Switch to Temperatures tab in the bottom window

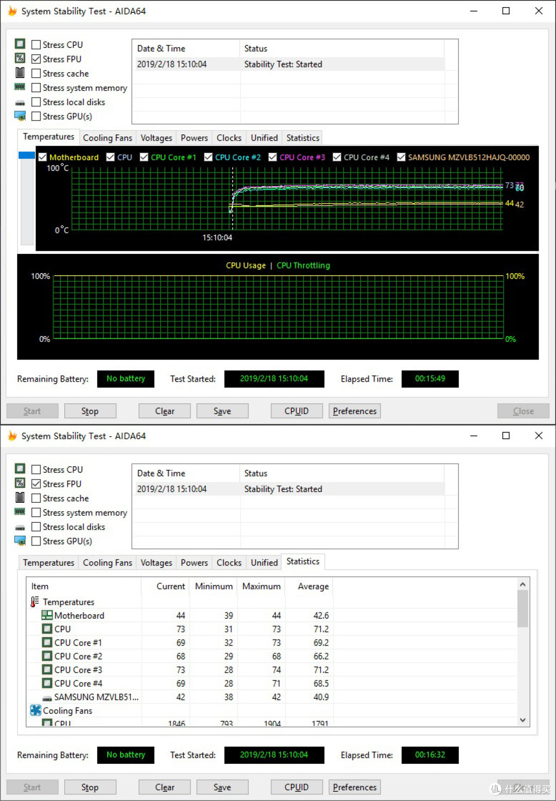click(48, 563)
